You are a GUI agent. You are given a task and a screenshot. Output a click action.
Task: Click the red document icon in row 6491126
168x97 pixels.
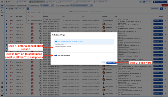(32, 93)
